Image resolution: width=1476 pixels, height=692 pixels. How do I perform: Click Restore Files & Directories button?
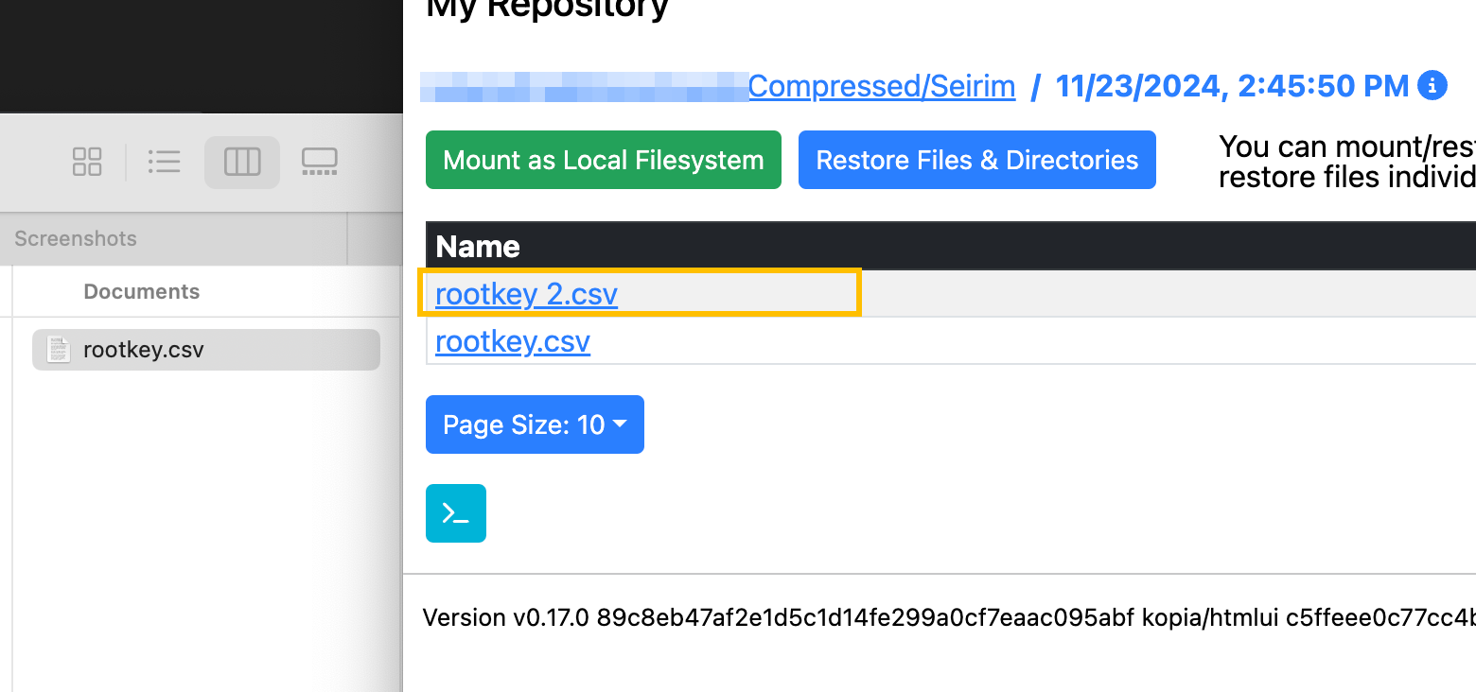(x=977, y=160)
